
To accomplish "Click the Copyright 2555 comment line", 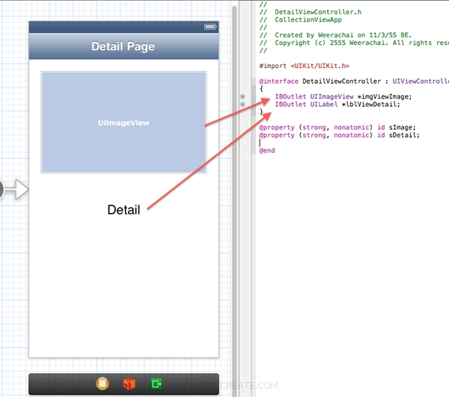I will point(354,43).
